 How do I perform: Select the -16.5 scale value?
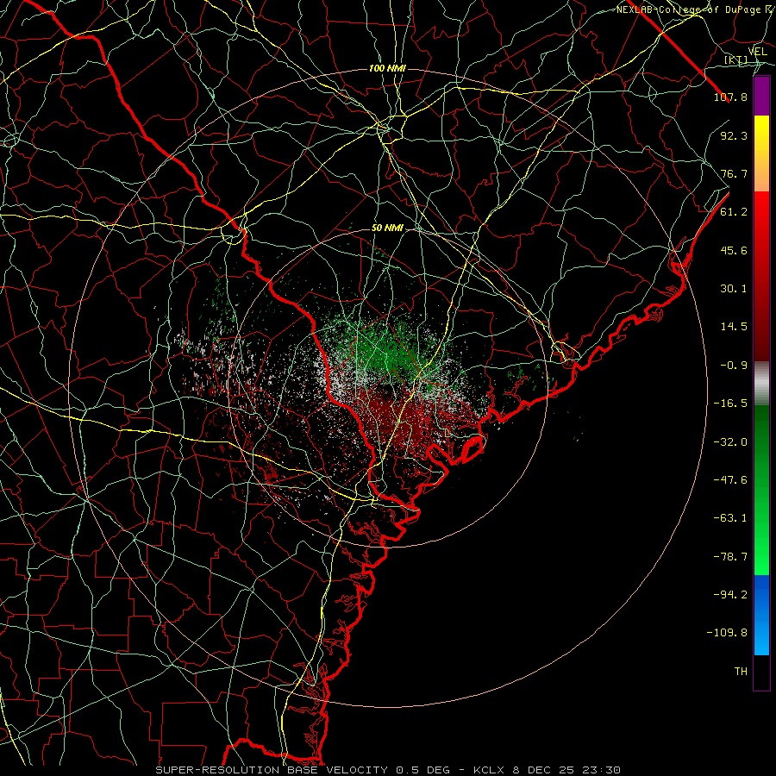coord(730,404)
